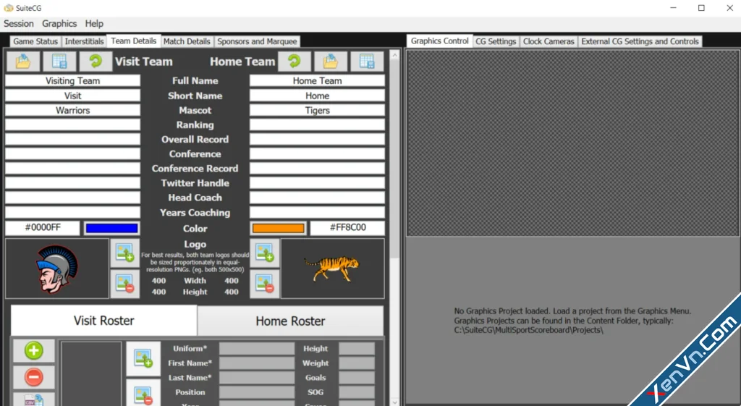Remove the selected roster player

[x=33, y=377]
